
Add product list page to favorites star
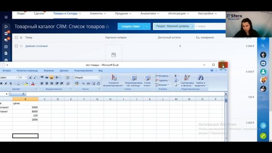pos(108,27)
